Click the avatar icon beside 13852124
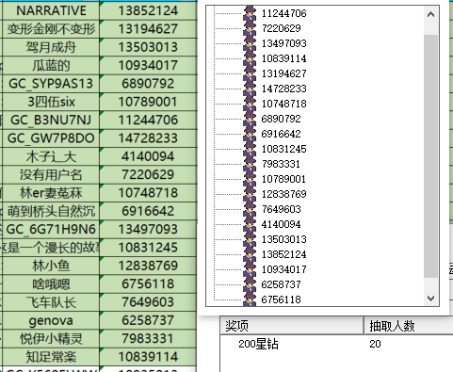This screenshot has width=453, height=372. [250, 254]
